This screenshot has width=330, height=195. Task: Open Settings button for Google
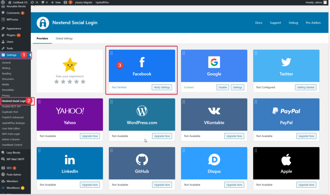(x=238, y=88)
